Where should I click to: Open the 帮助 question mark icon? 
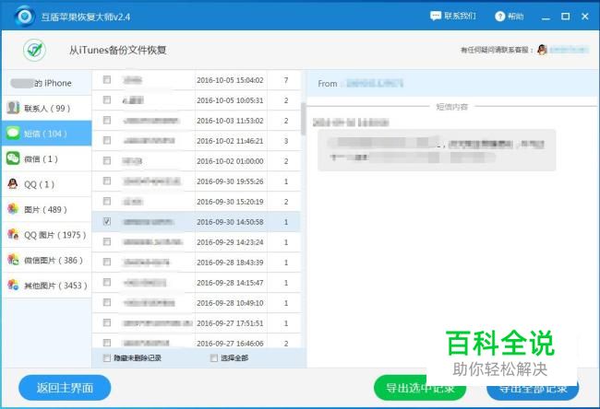[x=499, y=17]
